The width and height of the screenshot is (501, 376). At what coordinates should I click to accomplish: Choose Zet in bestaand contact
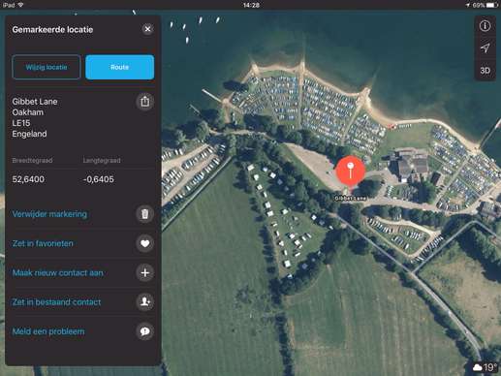click(56, 302)
